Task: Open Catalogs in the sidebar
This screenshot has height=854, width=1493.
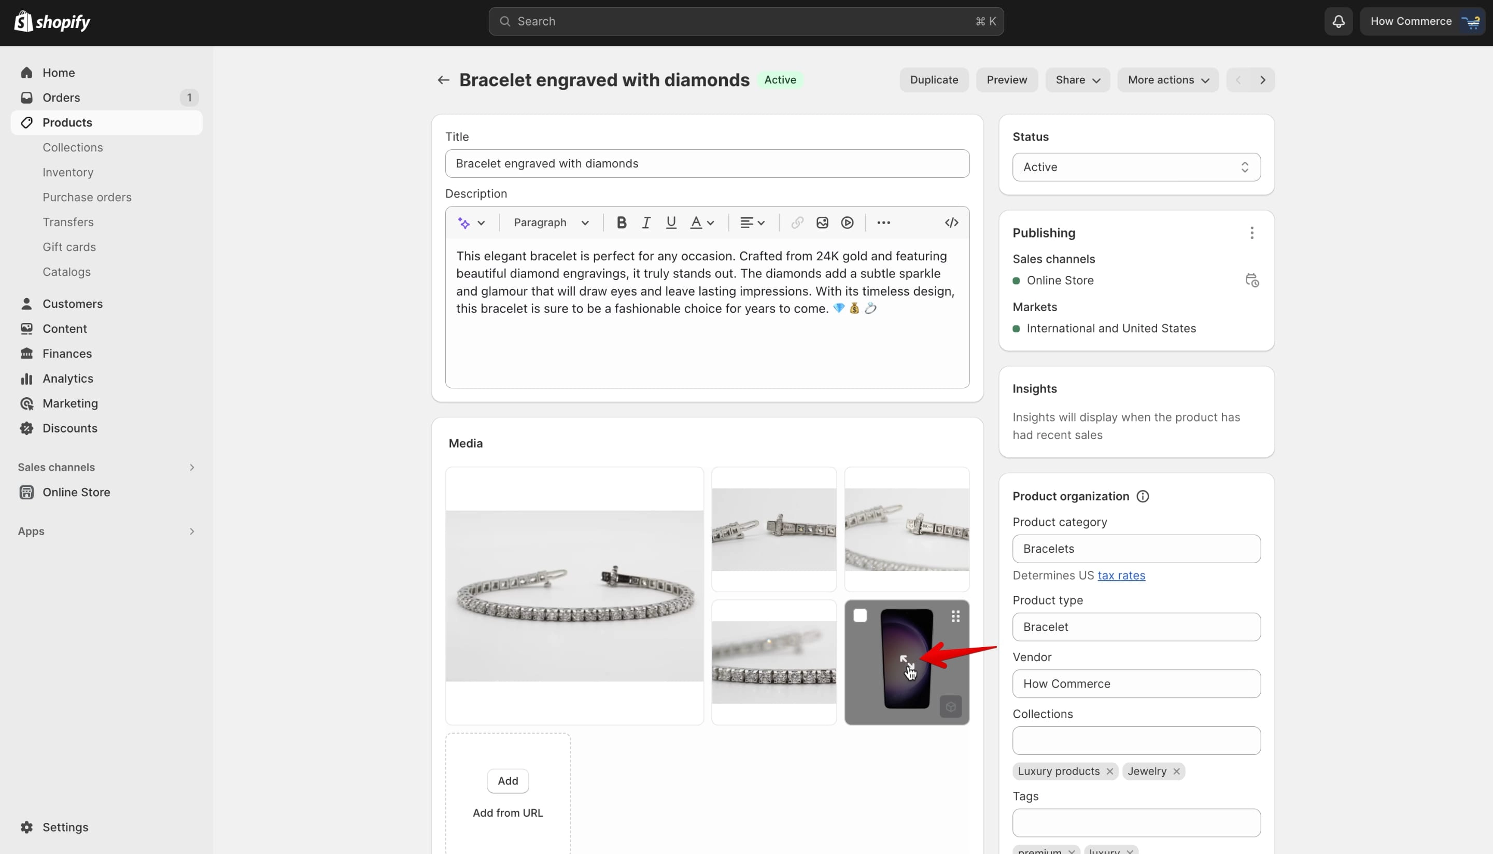Action: pos(66,272)
